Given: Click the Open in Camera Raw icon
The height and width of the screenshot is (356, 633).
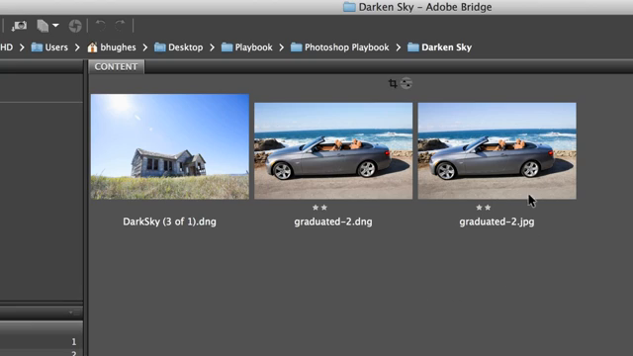Looking at the screenshot, I should coord(75,26).
